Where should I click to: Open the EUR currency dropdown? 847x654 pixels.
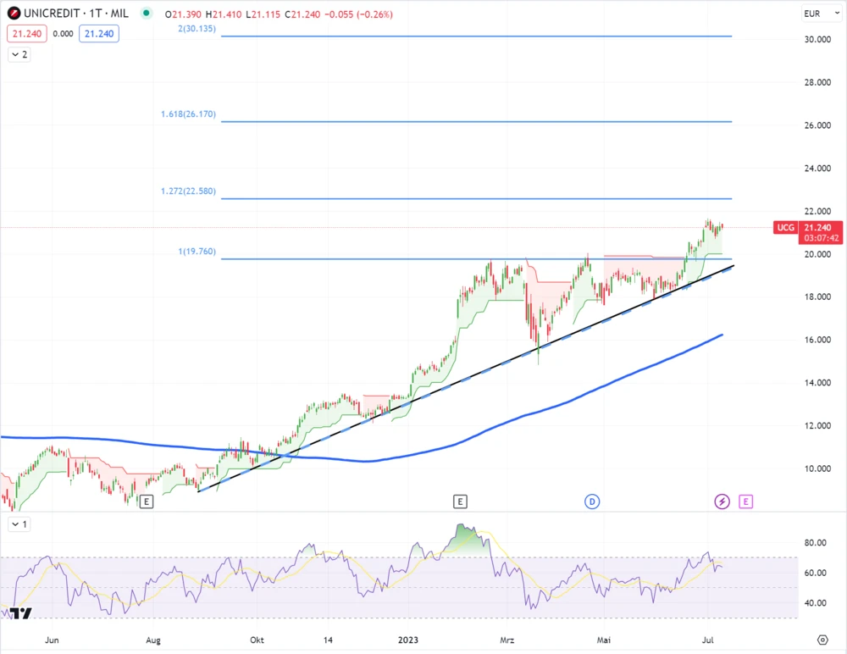point(813,14)
